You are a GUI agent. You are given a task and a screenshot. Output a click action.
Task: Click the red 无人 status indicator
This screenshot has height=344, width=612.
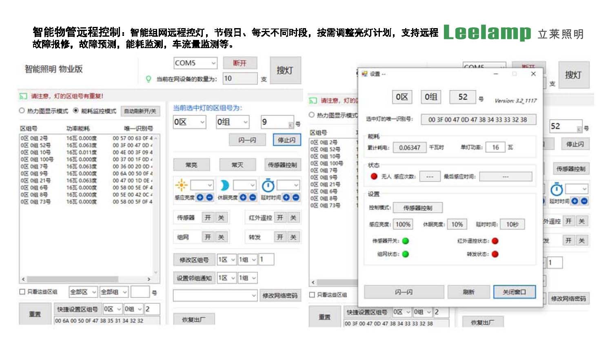pyautogui.click(x=374, y=176)
